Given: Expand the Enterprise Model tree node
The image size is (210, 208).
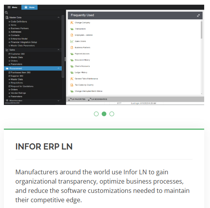Looking at the screenshot, I should click(x=9, y=39).
